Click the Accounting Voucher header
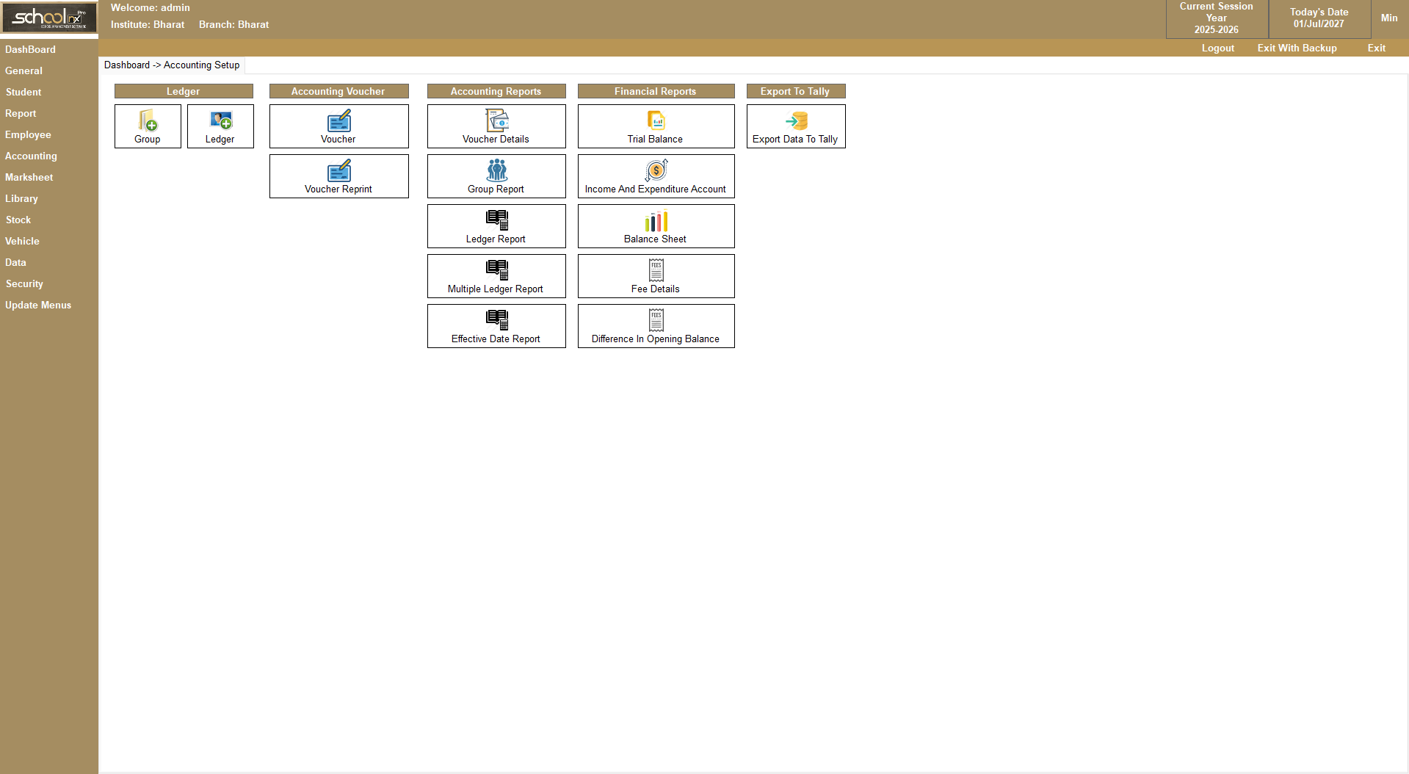Screen dimensions: 1409x774 (x=338, y=91)
